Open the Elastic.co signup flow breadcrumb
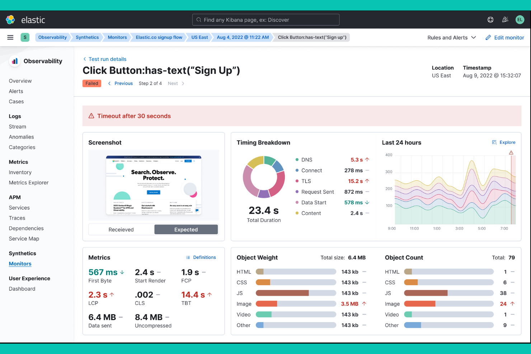 coord(159,37)
